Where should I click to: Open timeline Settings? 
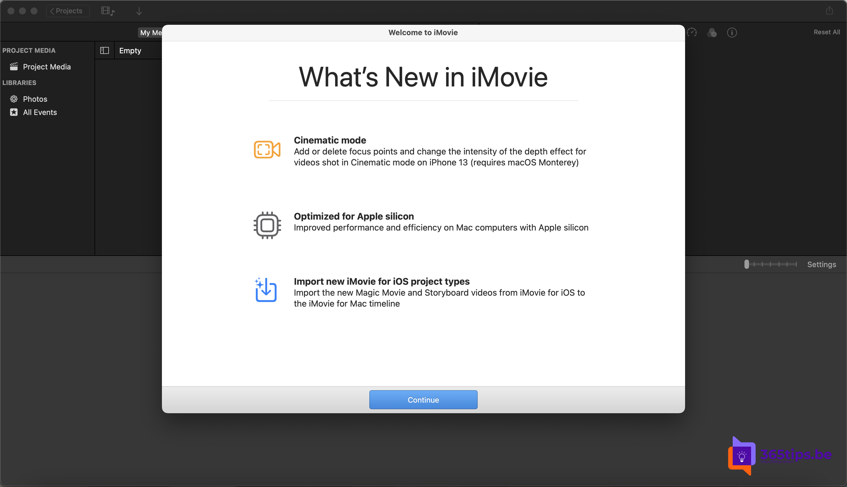[x=821, y=264]
